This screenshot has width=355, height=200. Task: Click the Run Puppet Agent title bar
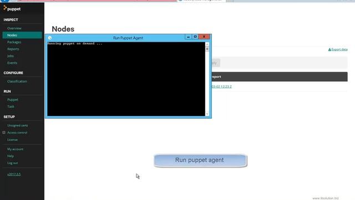(x=128, y=38)
